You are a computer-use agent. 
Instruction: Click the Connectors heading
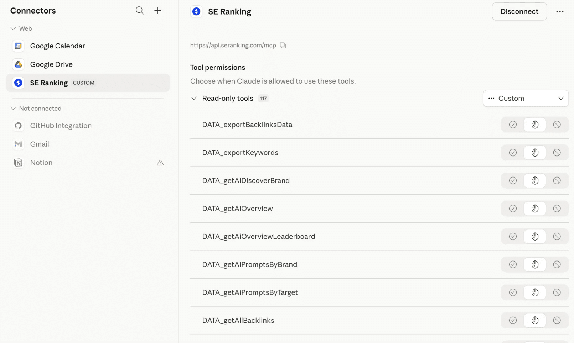coord(33,11)
